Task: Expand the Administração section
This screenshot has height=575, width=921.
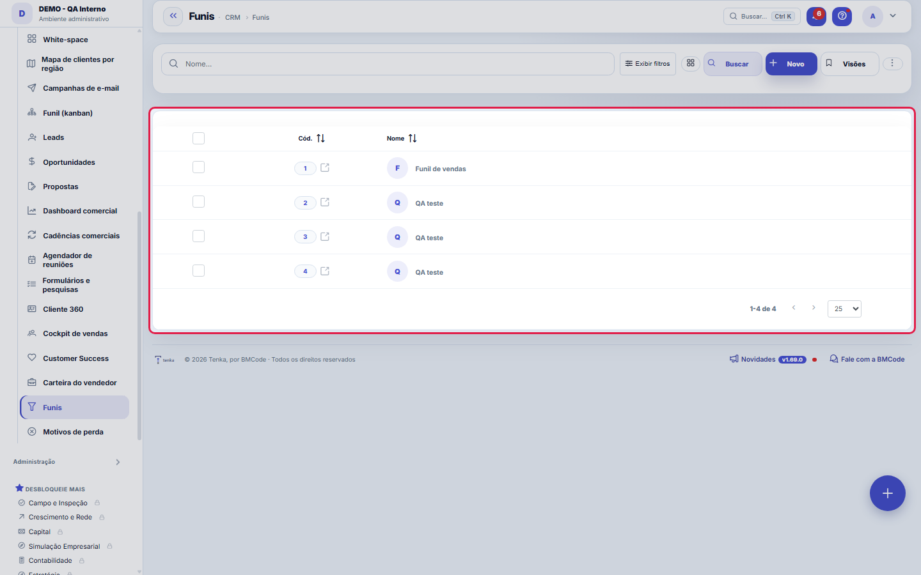Action: [x=67, y=462]
